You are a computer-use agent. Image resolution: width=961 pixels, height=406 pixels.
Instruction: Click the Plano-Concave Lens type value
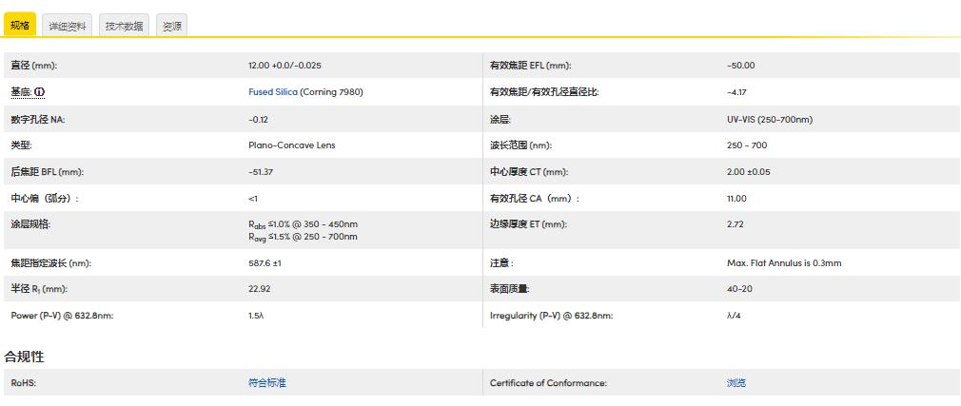click(x=291, y=145)
